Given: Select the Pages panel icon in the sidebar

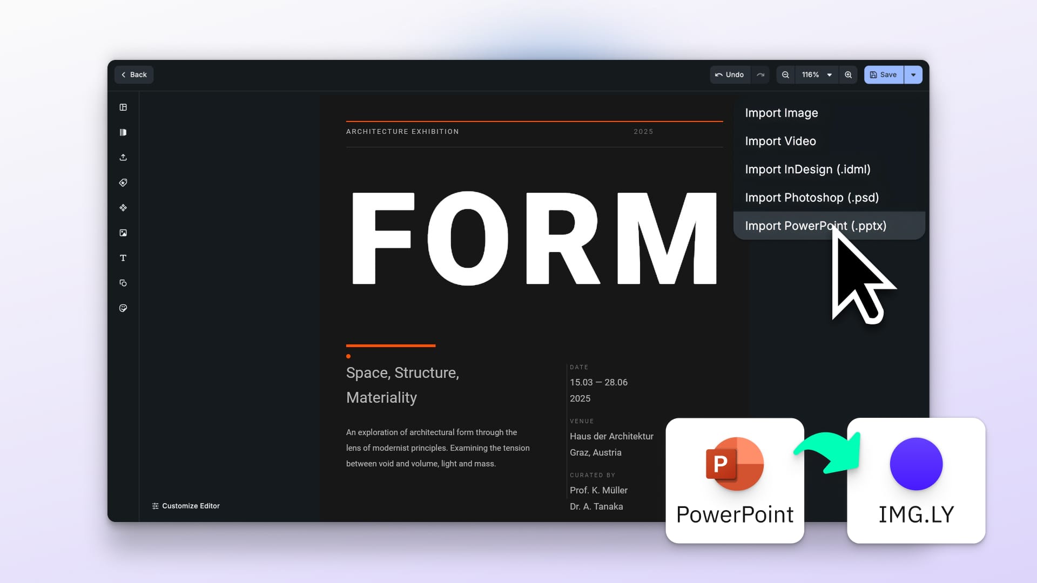Looking at the screenshot, I should point(123,132).
